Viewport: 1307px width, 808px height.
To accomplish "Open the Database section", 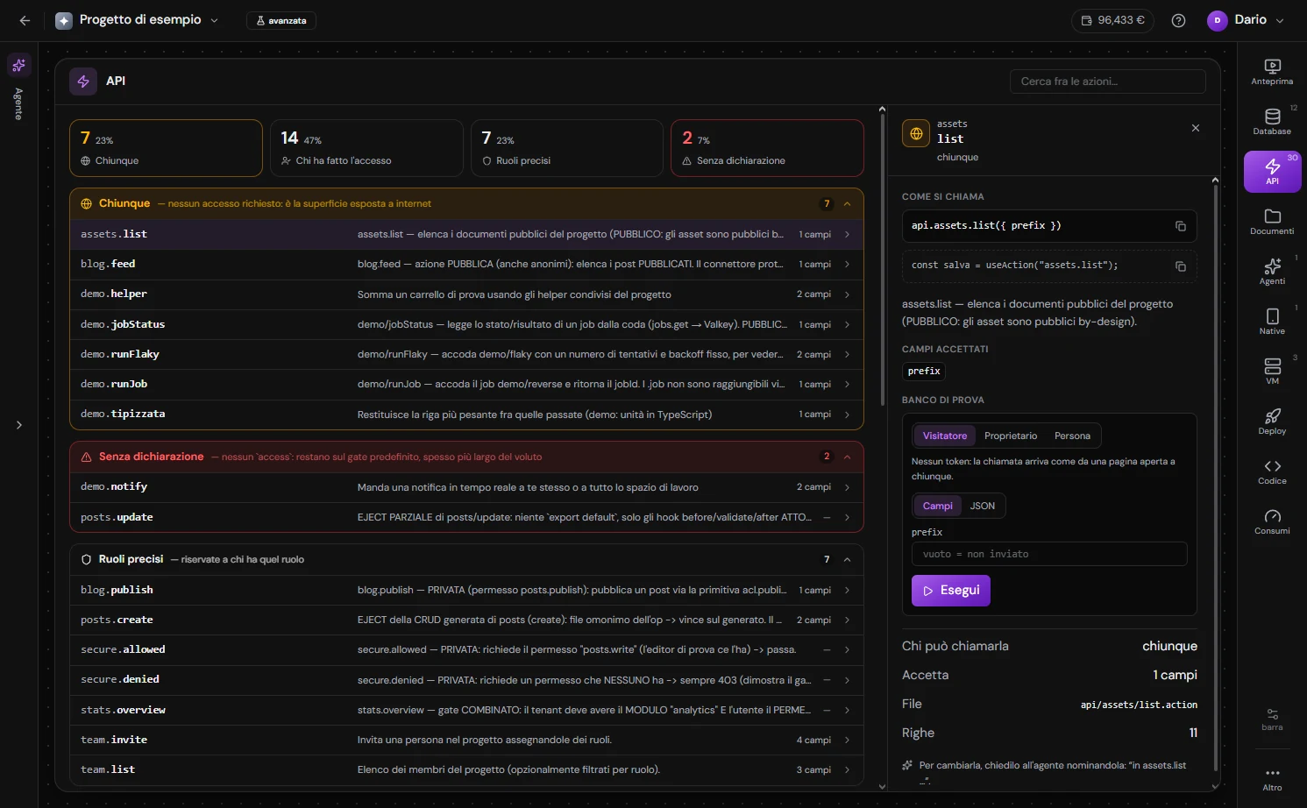I will pos(1272,122).
